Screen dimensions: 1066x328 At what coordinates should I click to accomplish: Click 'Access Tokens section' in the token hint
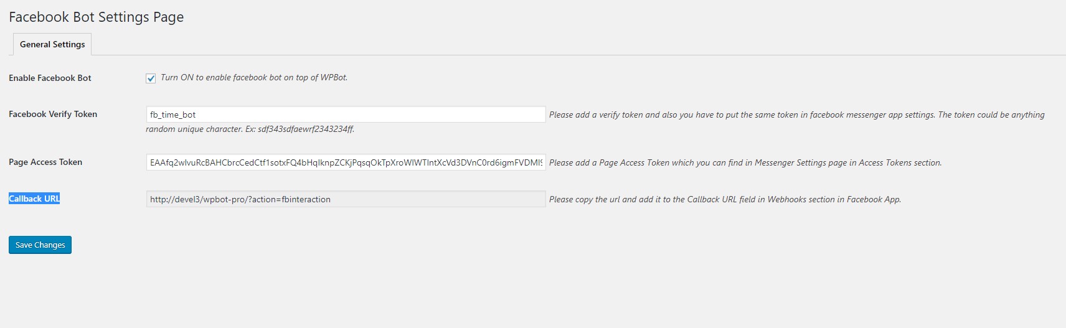point(900,162)
